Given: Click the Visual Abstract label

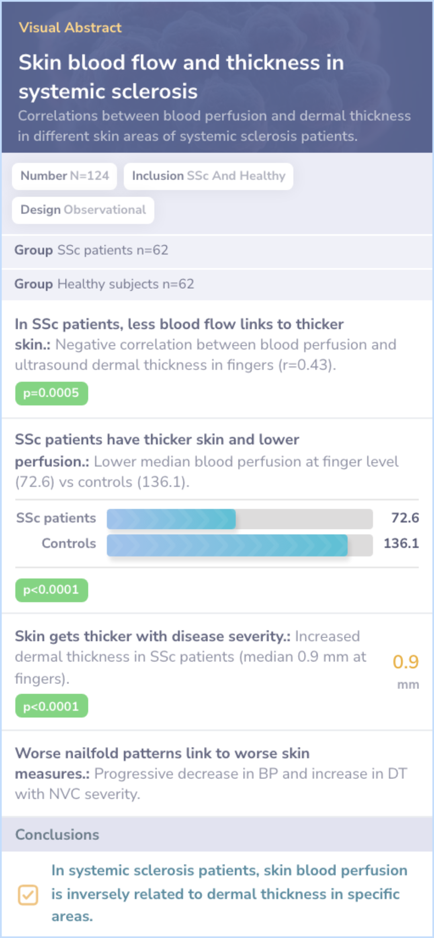Looking at the screenshot, I should (70, 27).
